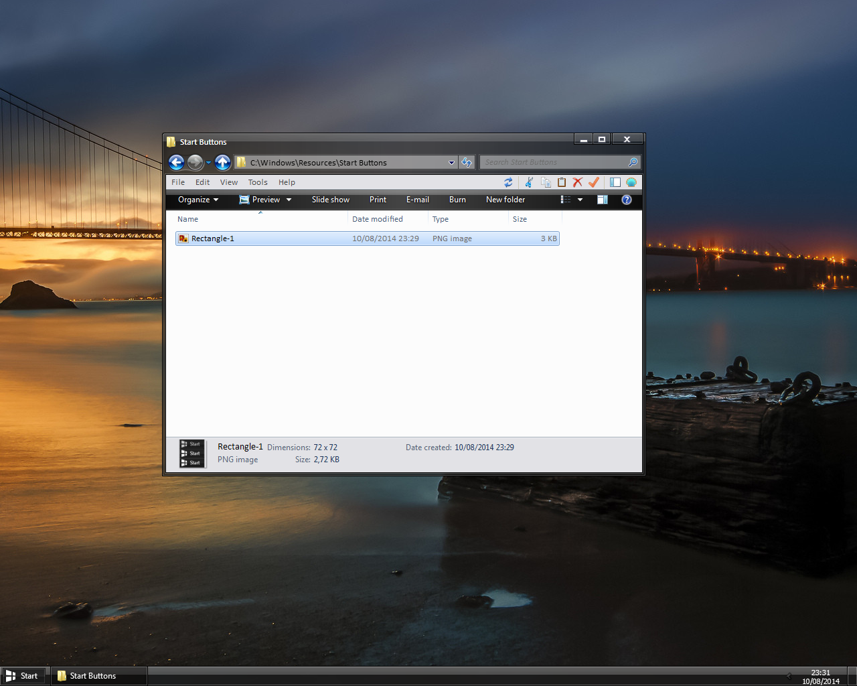Click the New folder button
The image size is (857, 686).
point(505,200)
